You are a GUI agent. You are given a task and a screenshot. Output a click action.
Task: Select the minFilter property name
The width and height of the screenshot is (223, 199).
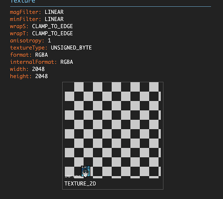click(x=25, y=19)
